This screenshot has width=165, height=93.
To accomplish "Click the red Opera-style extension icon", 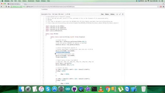I will click(161, 7).
